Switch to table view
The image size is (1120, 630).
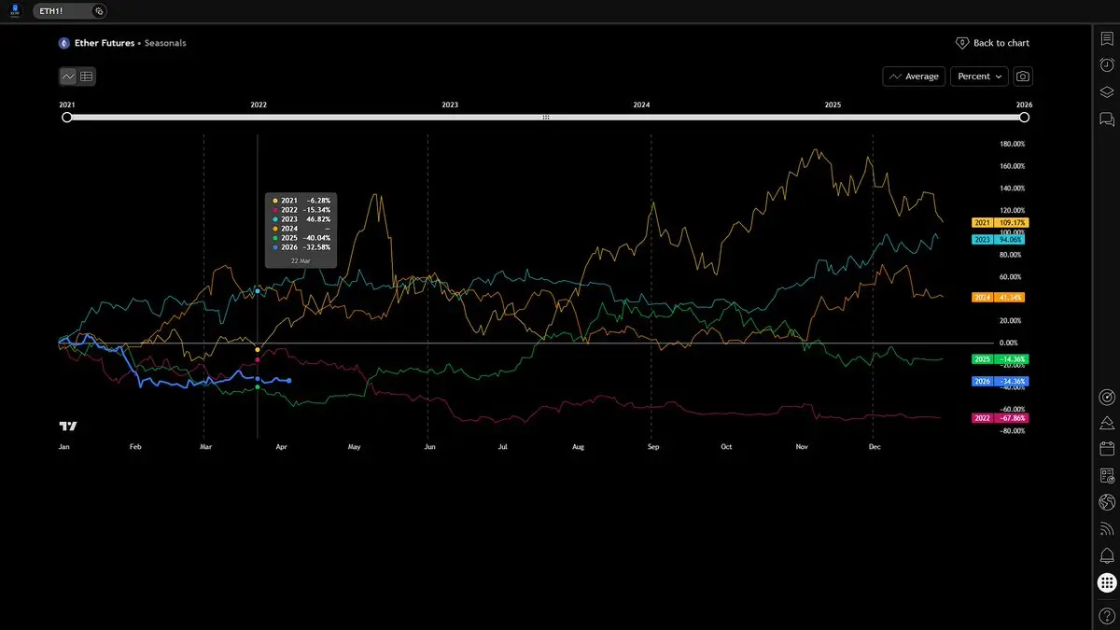[x=87, y=77]
